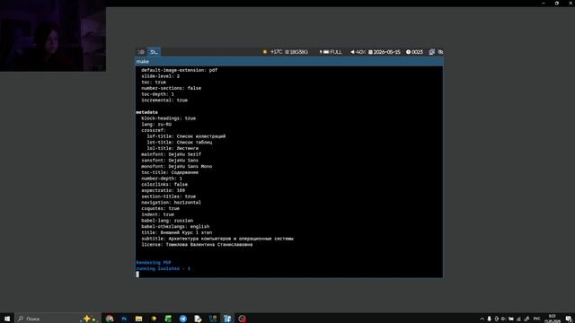The height and width of the screenshot is (323, 575).
Task: Click the rightmost status bar tray icon
Action: pyautogui.click(x=440, y=52)
